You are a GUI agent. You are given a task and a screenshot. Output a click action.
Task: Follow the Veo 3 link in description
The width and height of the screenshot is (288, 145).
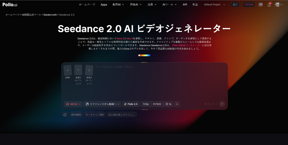click(x=130, y=39)
